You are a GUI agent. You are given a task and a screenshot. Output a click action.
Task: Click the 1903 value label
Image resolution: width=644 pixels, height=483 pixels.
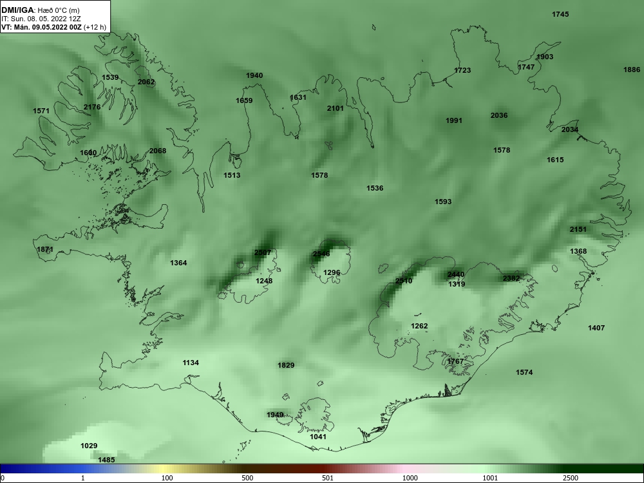545,57
